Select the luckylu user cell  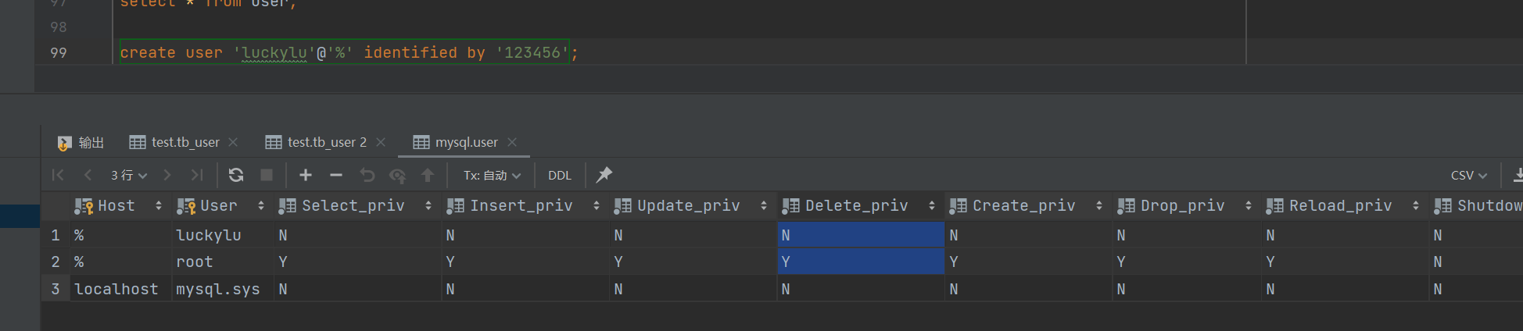tap(209, 235)
